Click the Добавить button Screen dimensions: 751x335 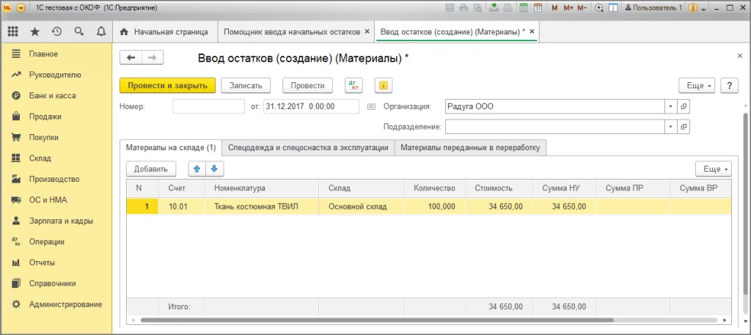click(x=151, y=169)
